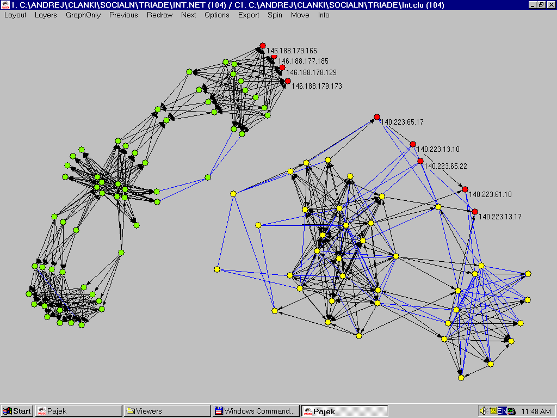Image resolution: width=557 pixels, height=418 pixels.
Task: Select the red node 140.223.65.17
Action: 376,117
